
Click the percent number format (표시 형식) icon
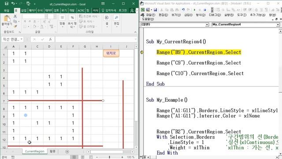click(x=72, y=18)
